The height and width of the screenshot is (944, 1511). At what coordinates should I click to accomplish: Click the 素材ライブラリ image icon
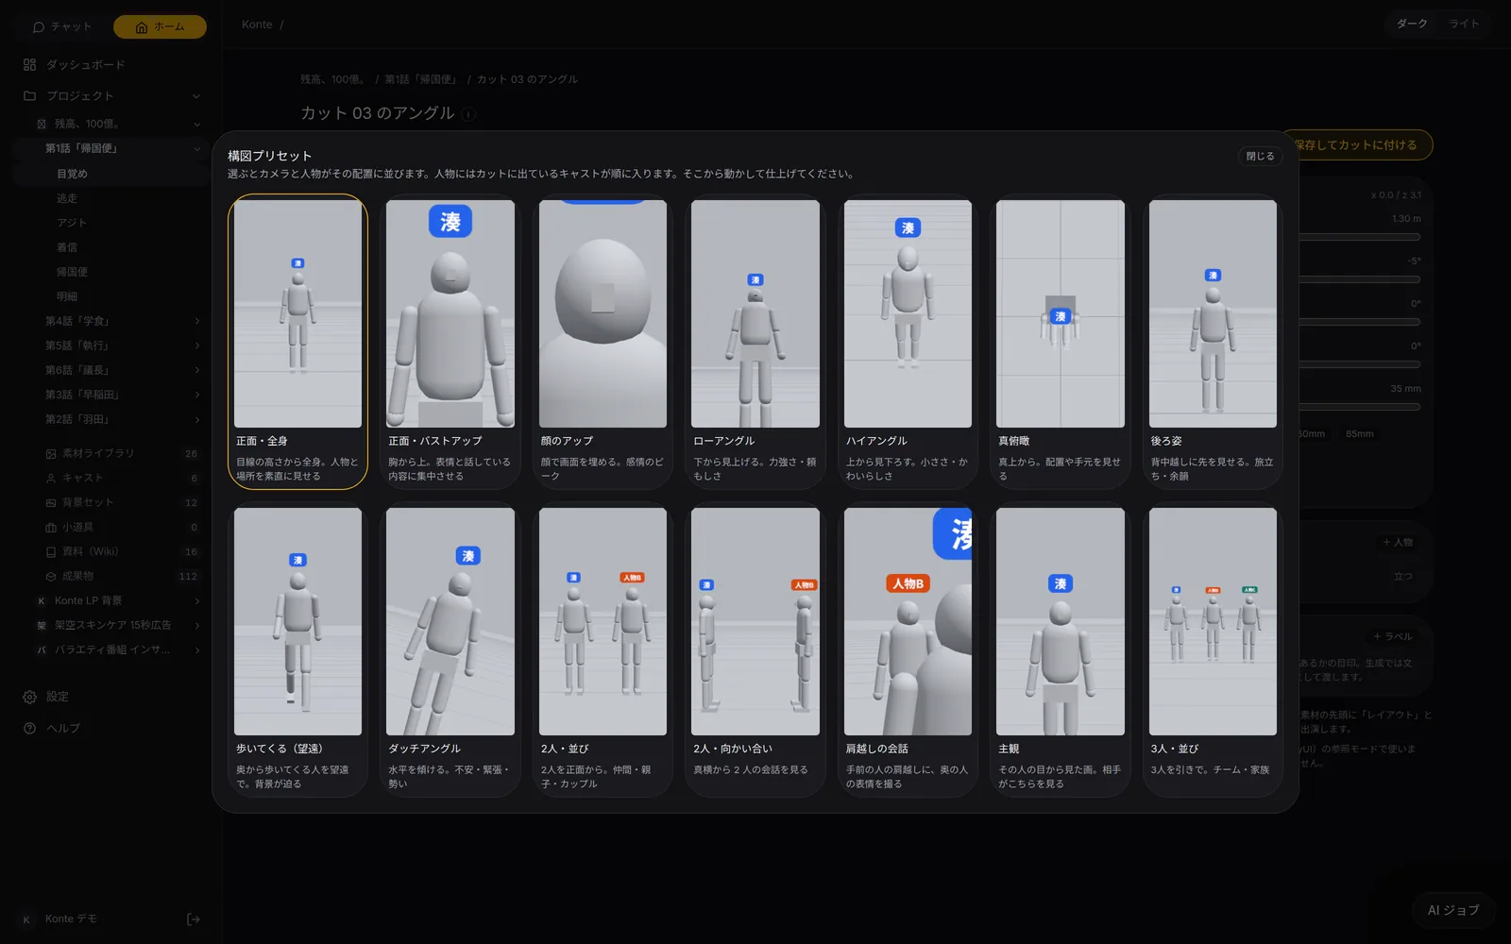[x=51, y=454]
